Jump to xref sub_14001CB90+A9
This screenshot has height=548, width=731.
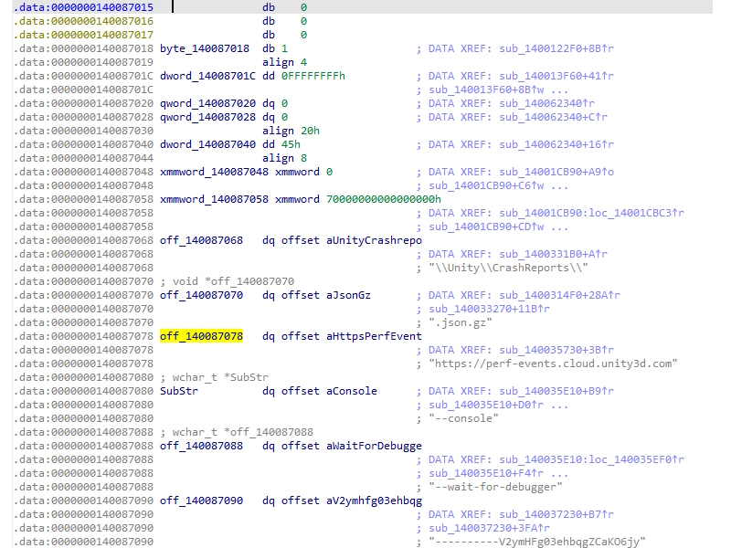[x=556, y=172]
